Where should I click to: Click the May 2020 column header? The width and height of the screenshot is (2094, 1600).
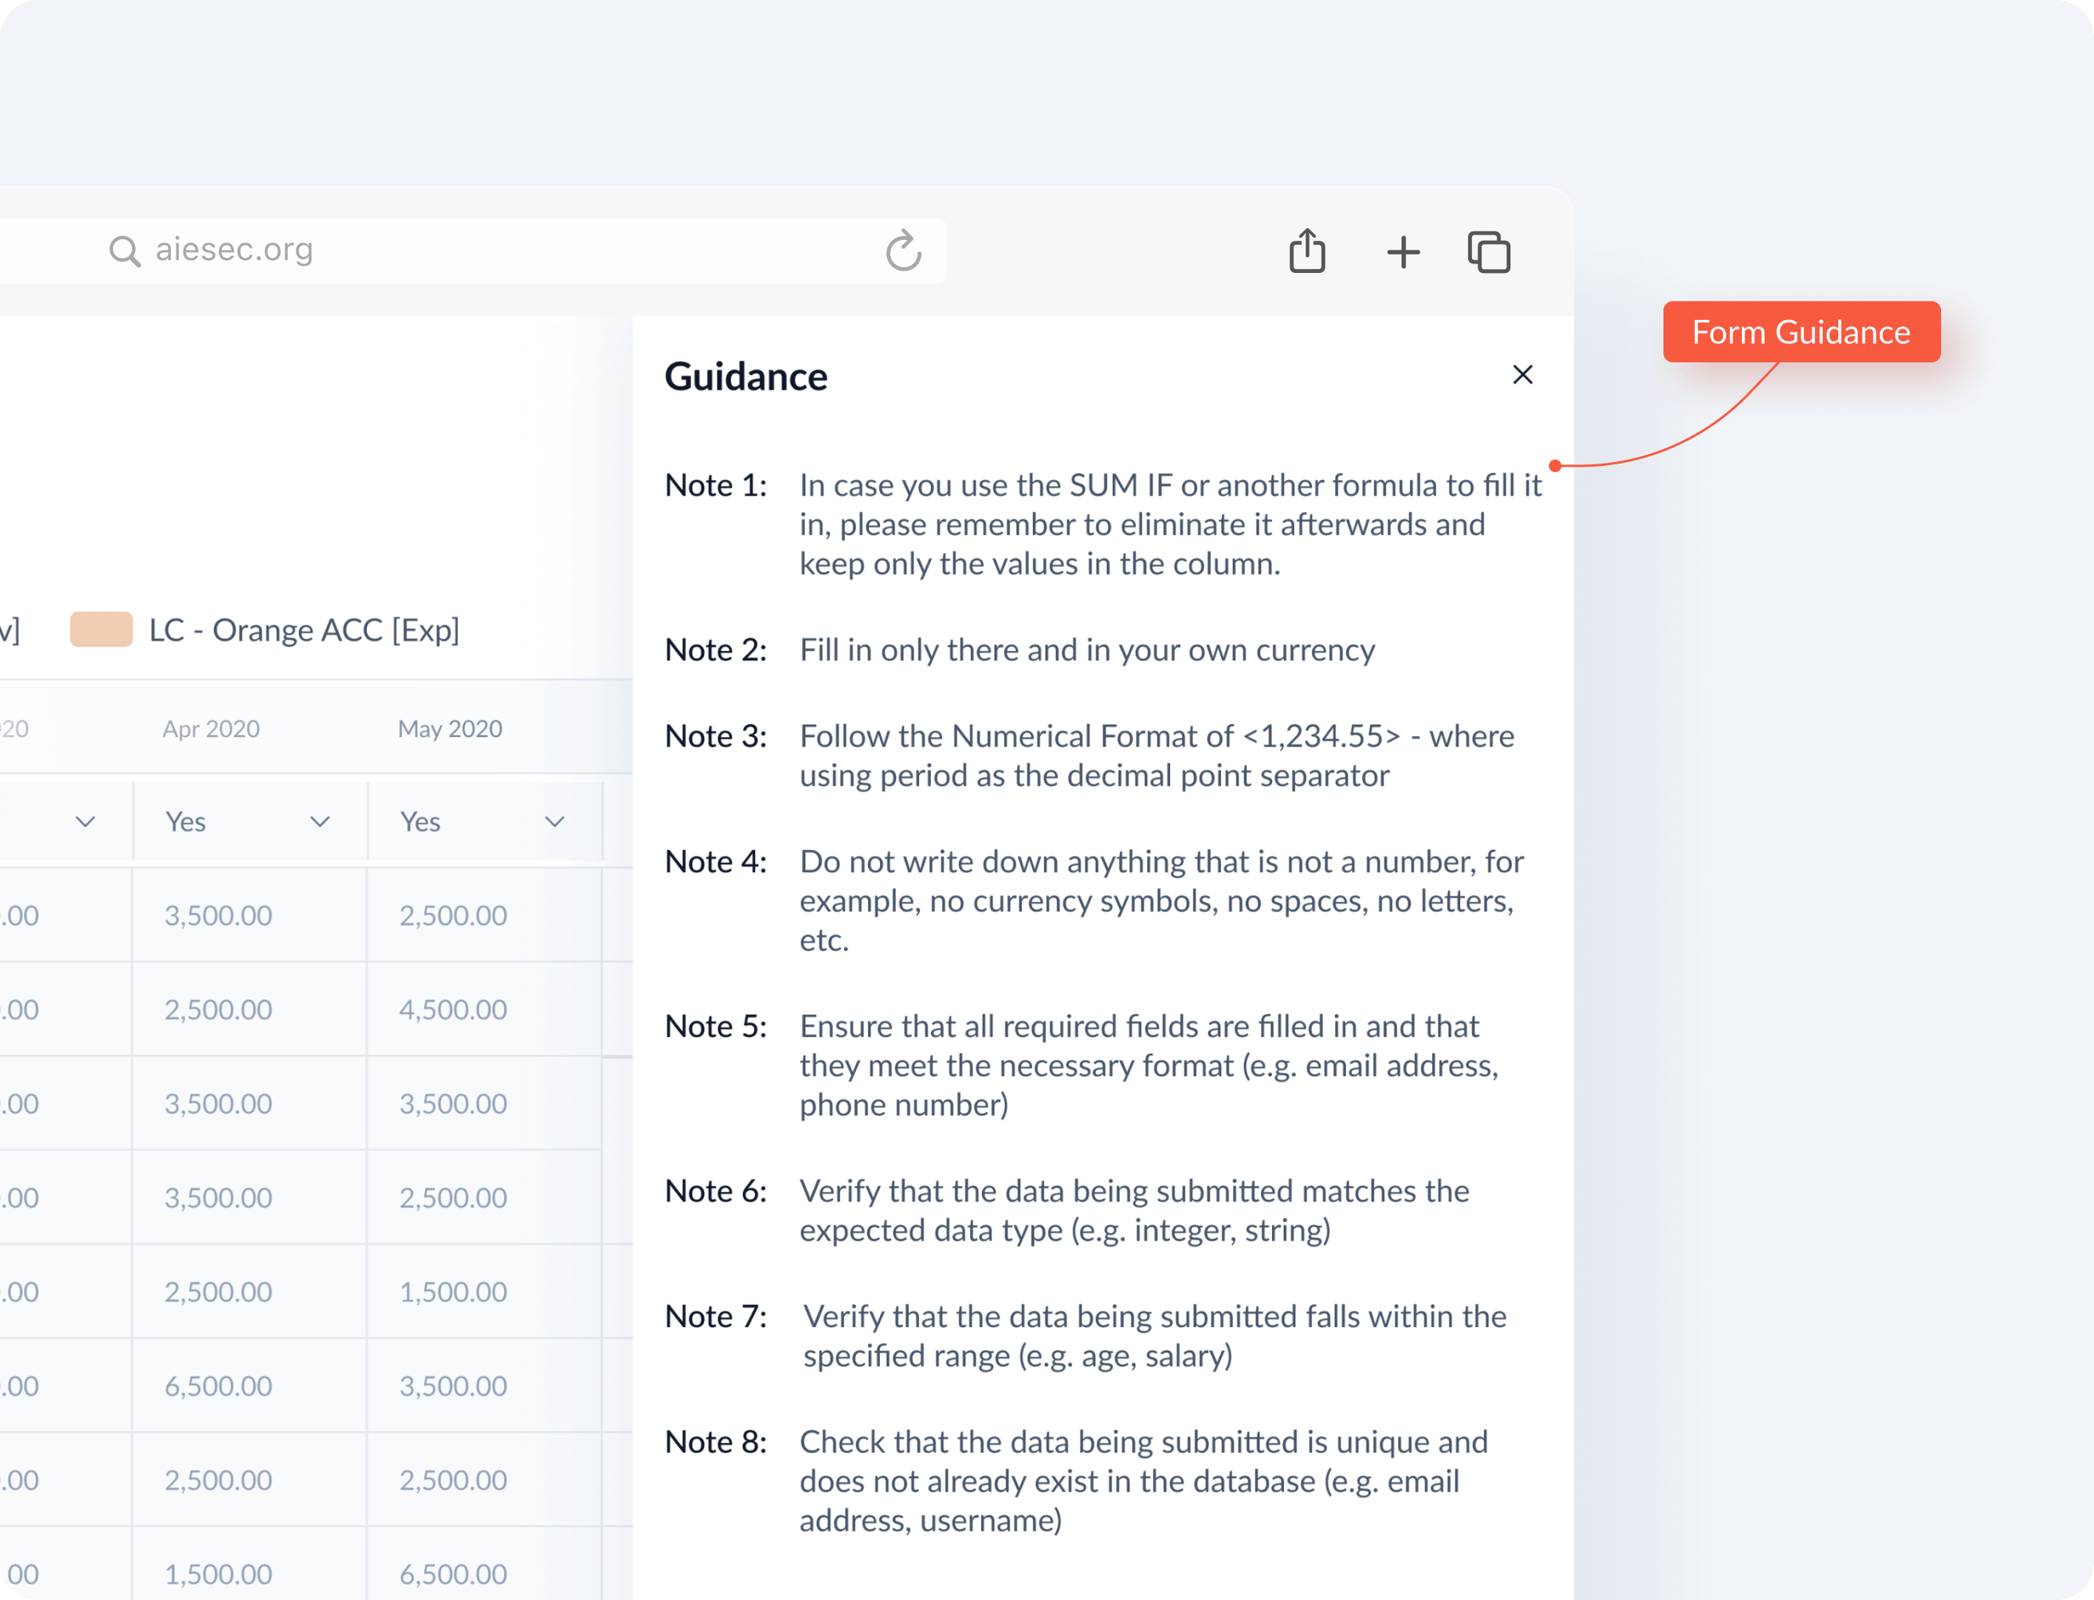[x=449, y=729]
